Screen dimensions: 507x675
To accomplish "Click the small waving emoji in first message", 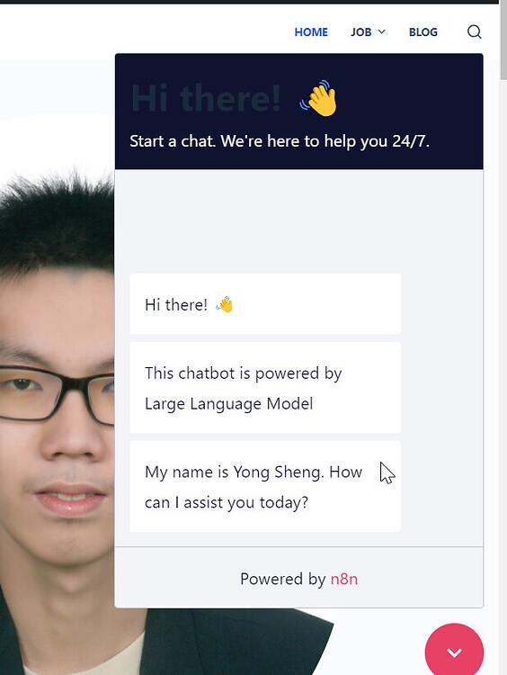I will 225,304.
